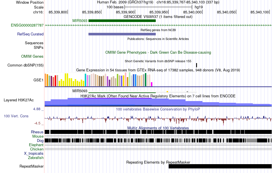The height and width of the screenshot is (173, 272).
Task: Select the Chicken alignment label
Action: point(37,149)
